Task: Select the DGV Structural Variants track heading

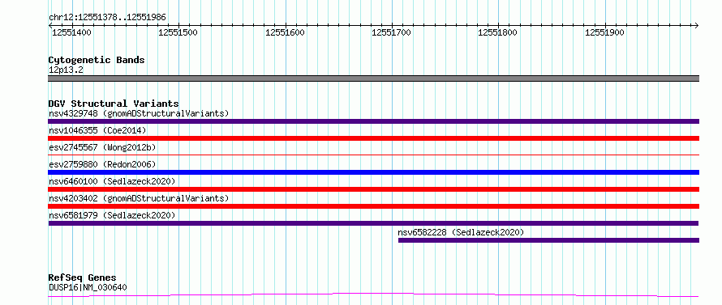Action: tap(114, 104)
